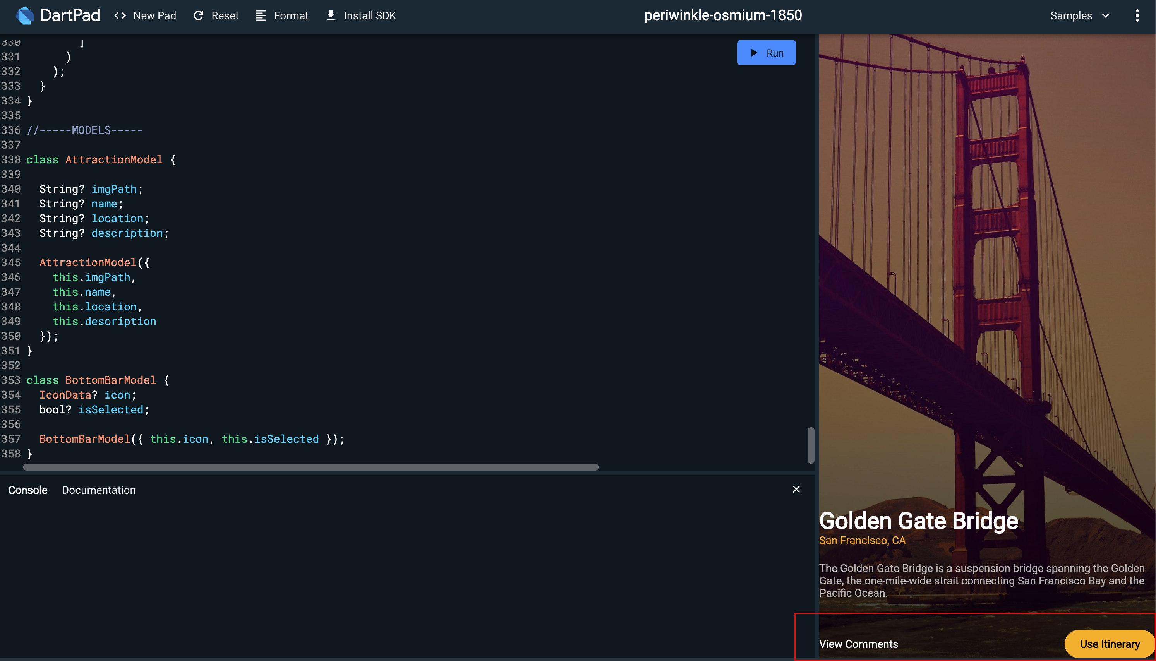Click the New Pad code brackets icon

click(x=120, y=15)
